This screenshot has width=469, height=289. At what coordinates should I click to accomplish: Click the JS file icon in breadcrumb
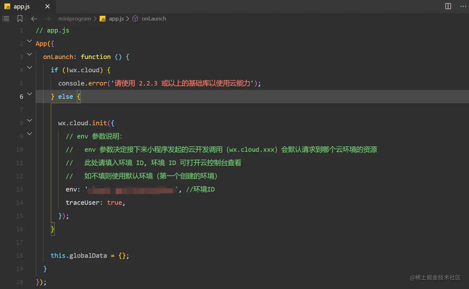click(x=103, y=19)
